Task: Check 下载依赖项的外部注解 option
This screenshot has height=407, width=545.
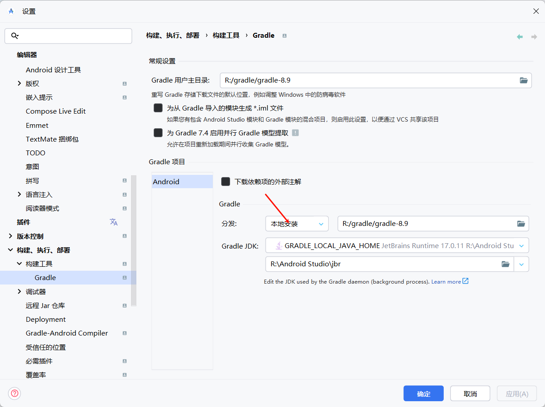Action: coord(226,182)
